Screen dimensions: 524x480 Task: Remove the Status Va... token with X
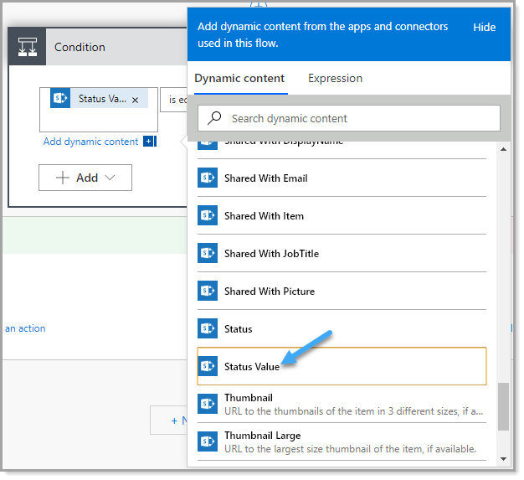click(135, 100)
